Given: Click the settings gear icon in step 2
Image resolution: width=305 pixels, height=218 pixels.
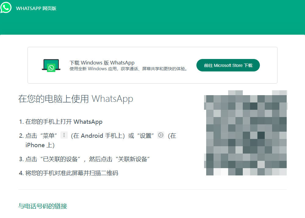Looking at the screenshot, I should 161,135.
